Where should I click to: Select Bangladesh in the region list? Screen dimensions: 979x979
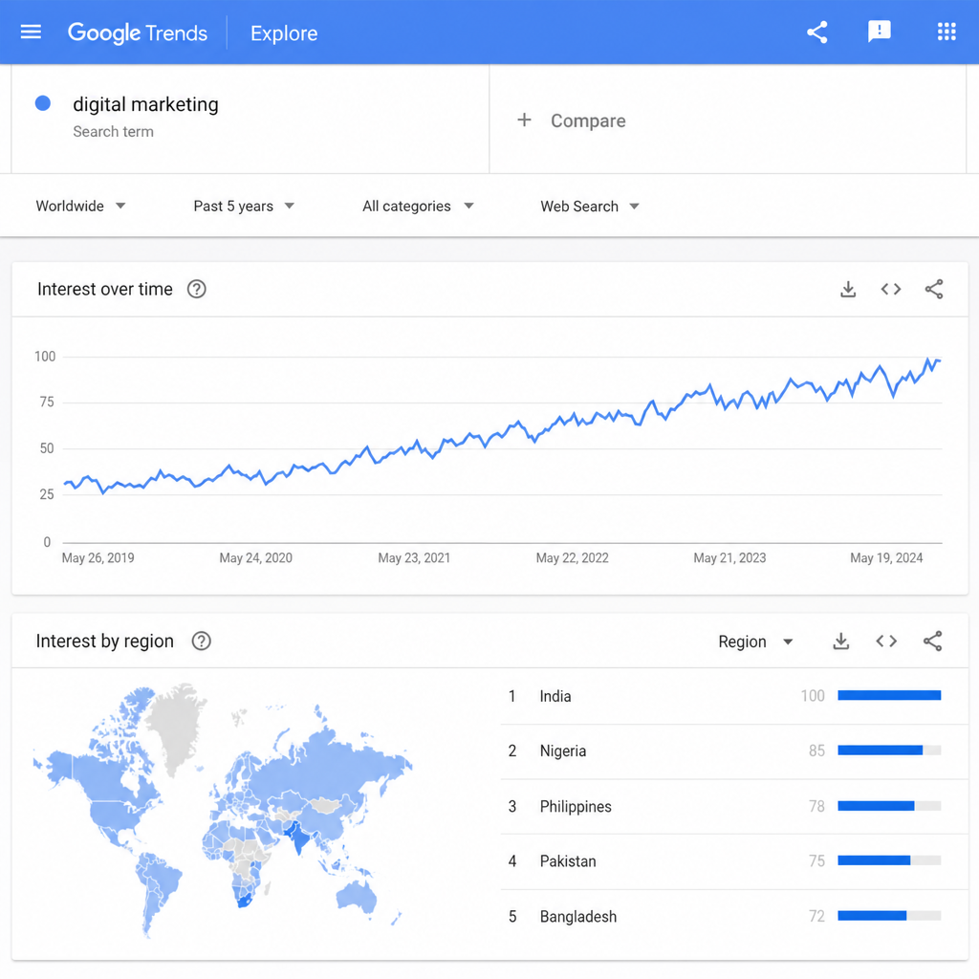[x=733, y=917]
